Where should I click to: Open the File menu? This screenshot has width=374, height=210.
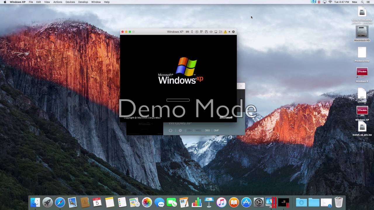31,2
